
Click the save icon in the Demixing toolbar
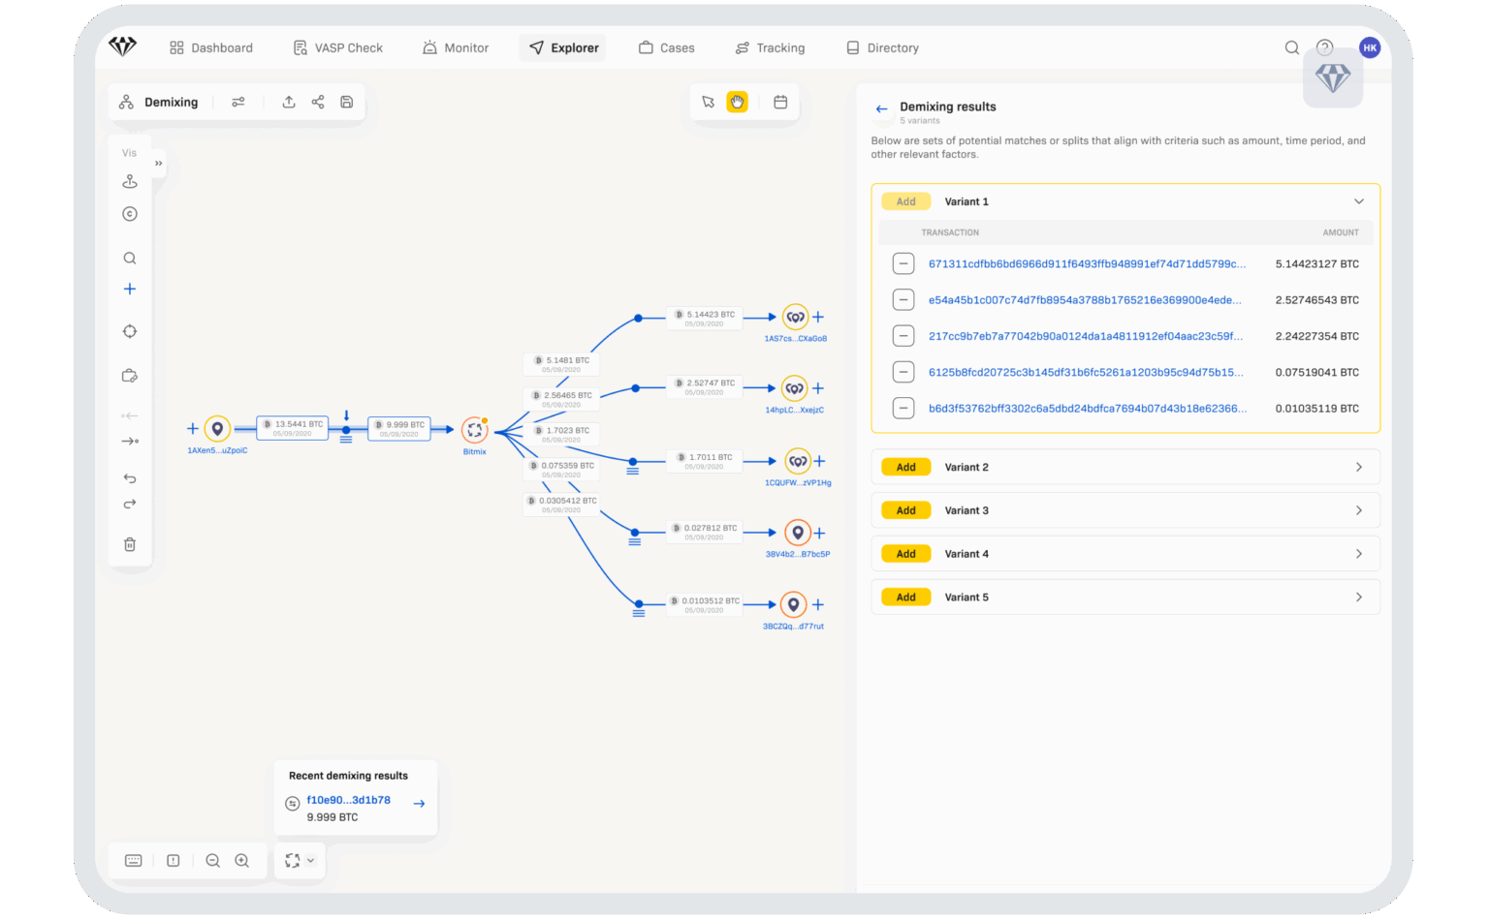click(x=347, y=101)
